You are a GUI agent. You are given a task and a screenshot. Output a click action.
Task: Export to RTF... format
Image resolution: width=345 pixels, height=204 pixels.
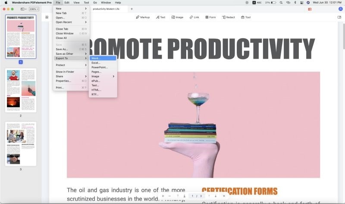[103, 94]
